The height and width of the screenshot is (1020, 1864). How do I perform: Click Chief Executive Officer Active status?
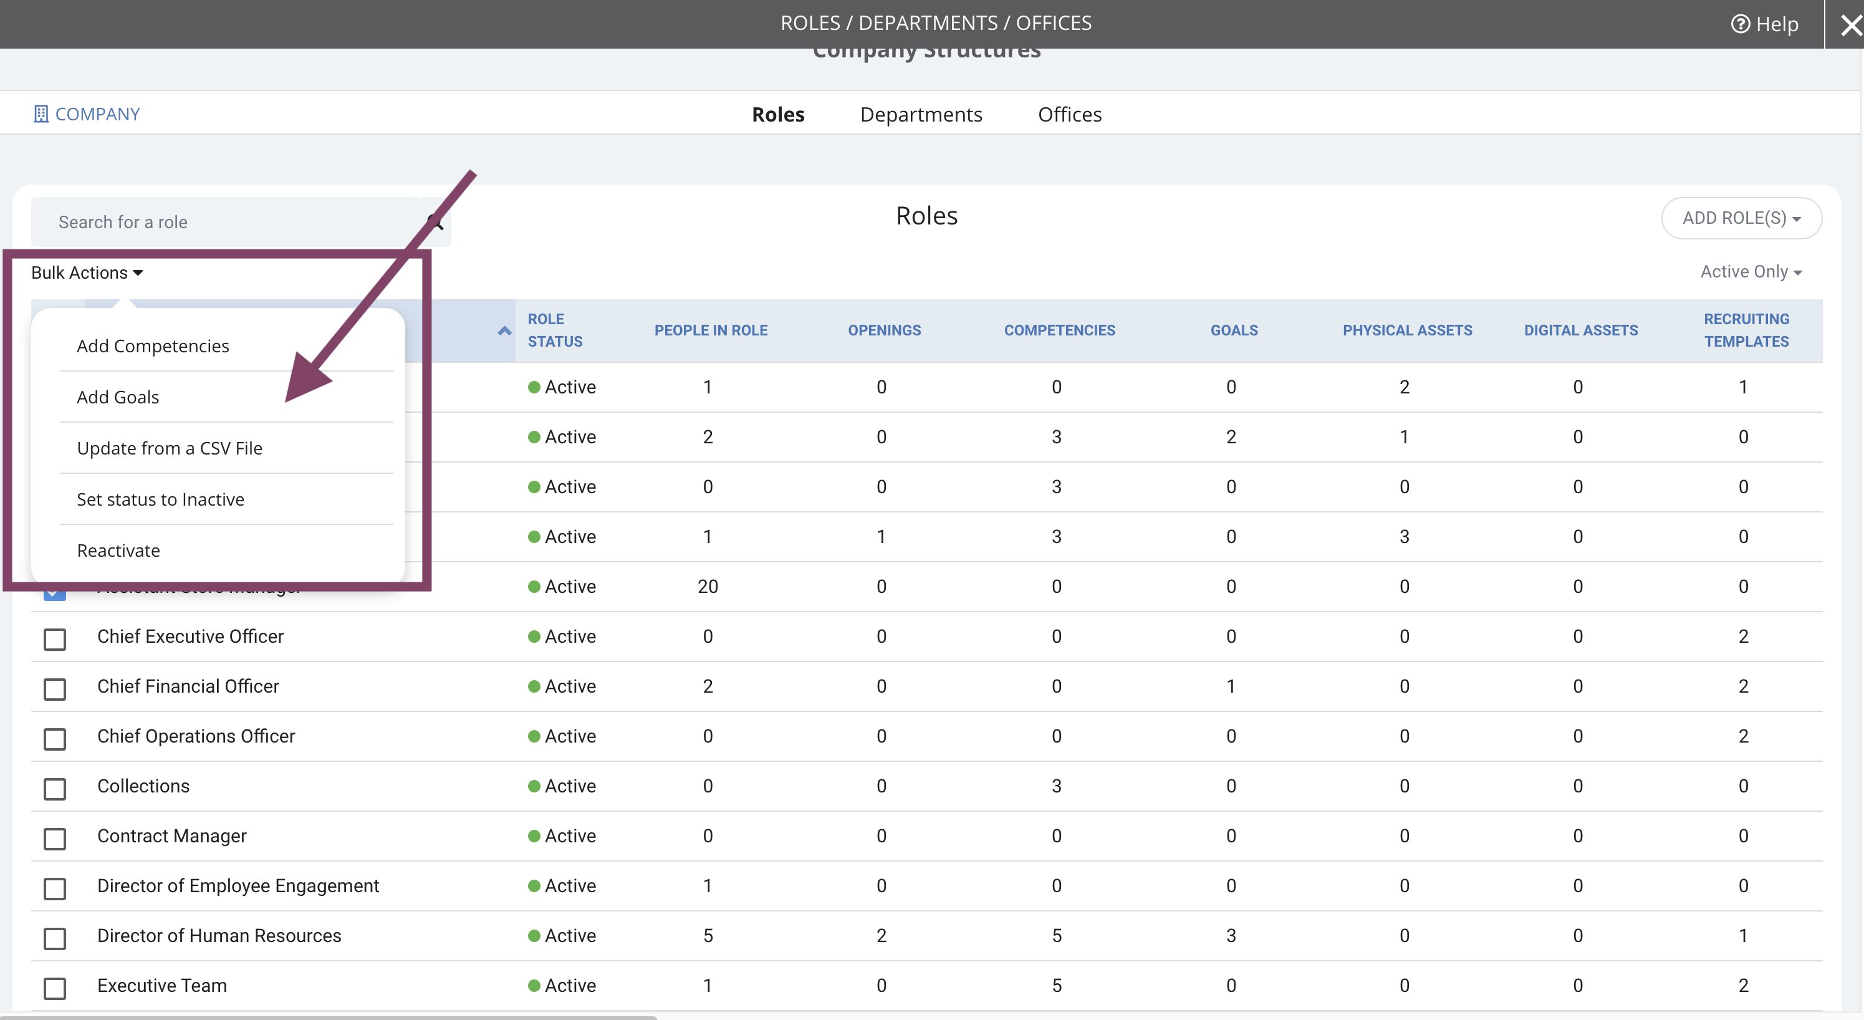[x=562, y=637]
